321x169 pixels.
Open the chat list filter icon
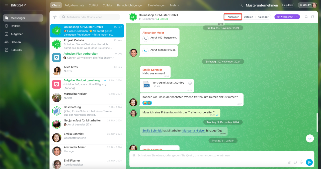pyautogui.click(x=55, y=17)
